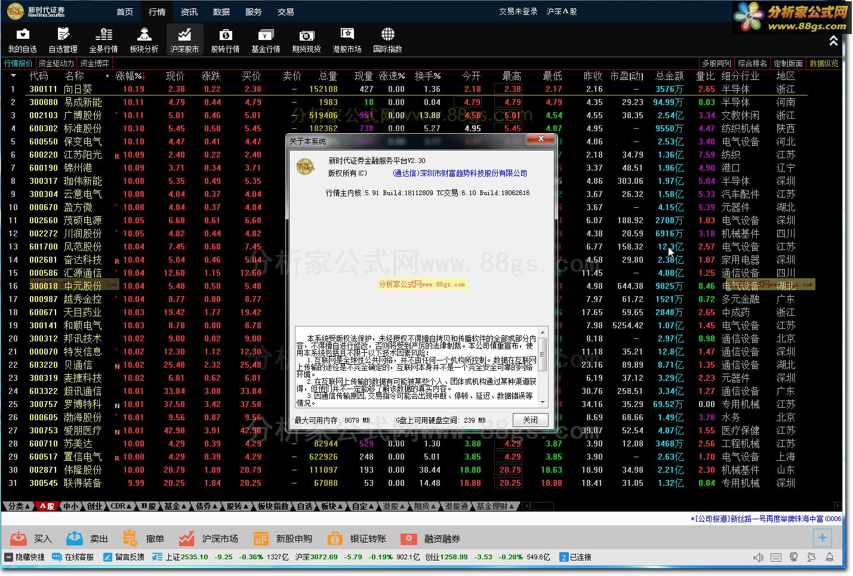The height and width of the screenshot is (576, 853).
Task: Select stock row 300111 向日葵
Action: coord(404,89)
